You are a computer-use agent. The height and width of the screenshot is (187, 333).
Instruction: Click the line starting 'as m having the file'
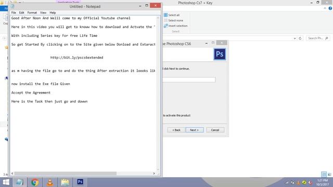(83, 71)
